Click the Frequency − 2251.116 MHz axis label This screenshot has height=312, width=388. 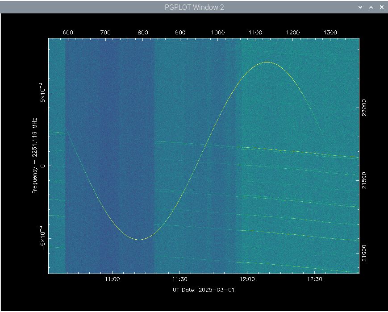(x=34, y=155)
